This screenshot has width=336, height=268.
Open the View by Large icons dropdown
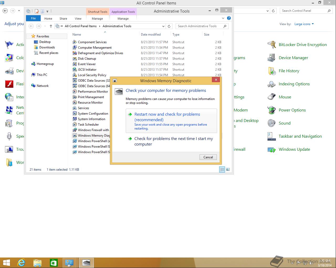(x=304, y=24)
